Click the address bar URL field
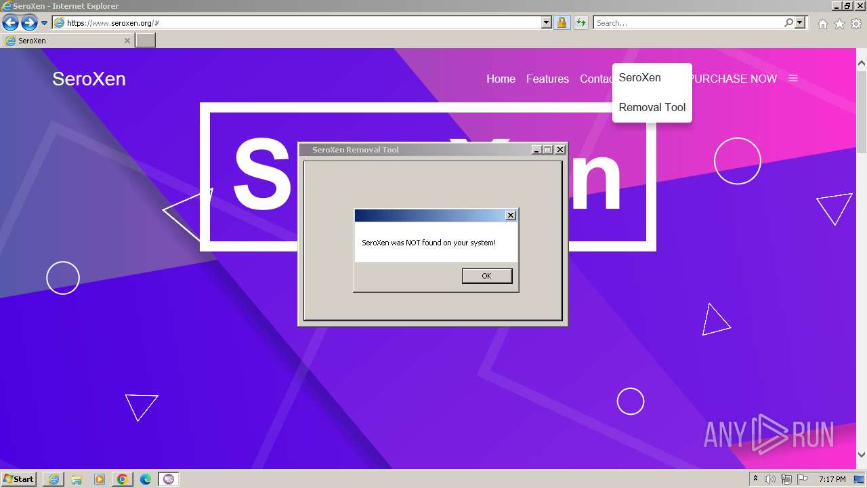 coord(296,23)
